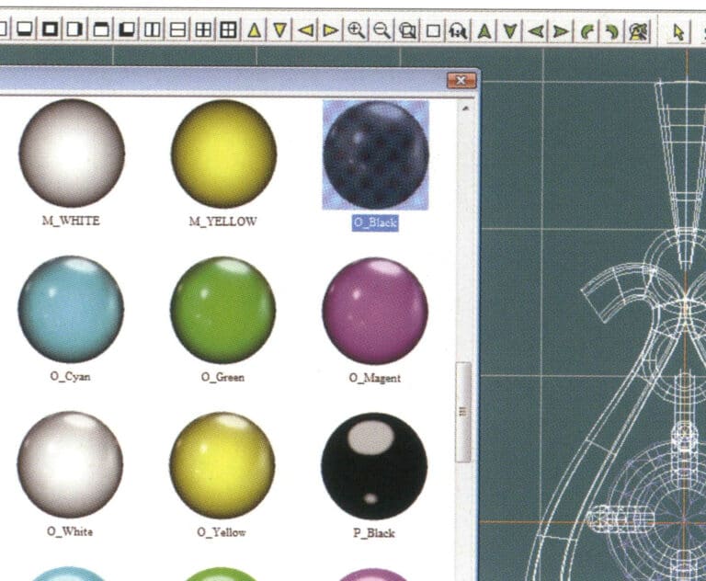Split view into two vertical panes

[153, 29]
